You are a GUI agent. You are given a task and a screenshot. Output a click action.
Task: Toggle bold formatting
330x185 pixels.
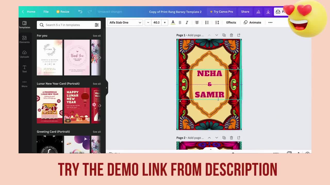tap(180, 22)
